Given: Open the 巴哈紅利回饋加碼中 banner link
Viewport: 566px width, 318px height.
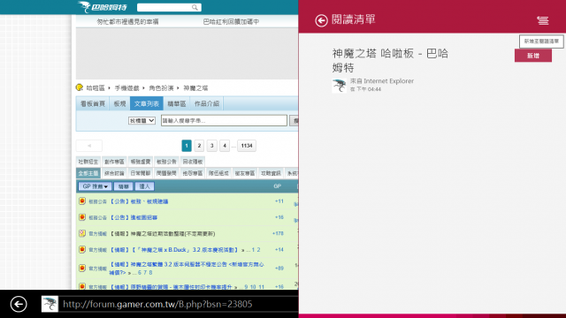Looking at the screenshot, I should tap(231, 21).
